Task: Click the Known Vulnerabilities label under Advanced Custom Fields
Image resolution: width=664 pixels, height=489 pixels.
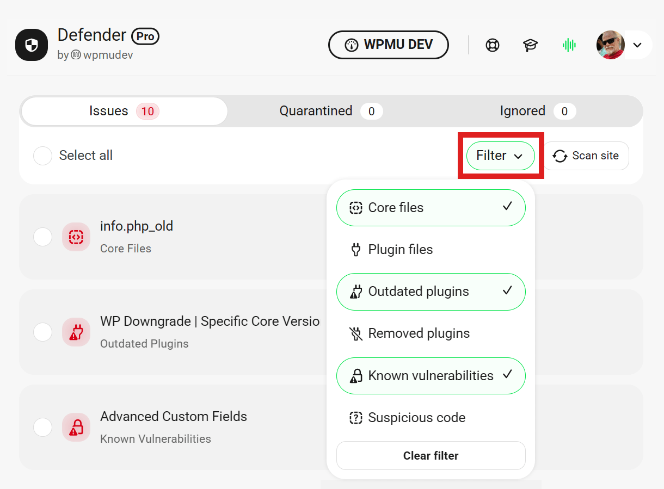Action: pos(156,439)
